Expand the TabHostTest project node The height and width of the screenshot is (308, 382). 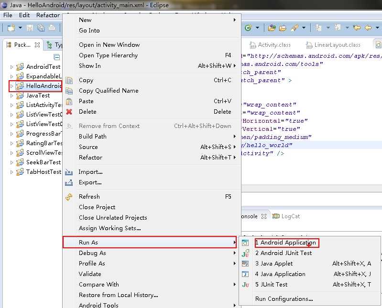11,172
